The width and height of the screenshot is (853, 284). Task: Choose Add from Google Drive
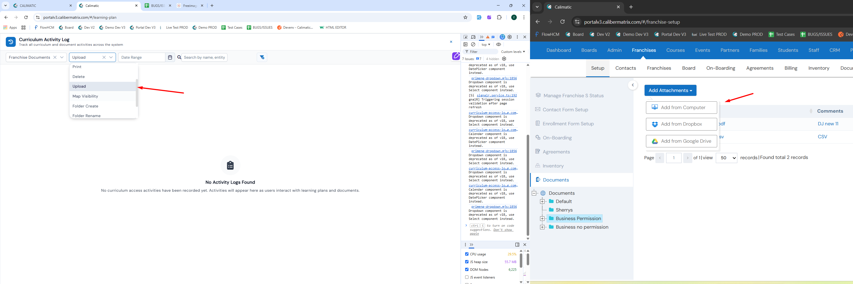[681, 141]
